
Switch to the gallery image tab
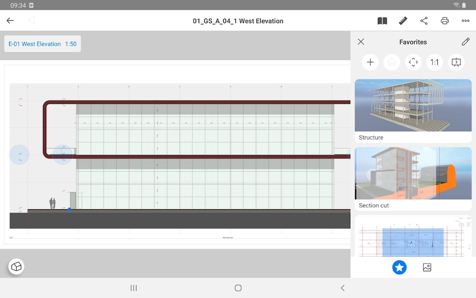(x=427, y=267)
